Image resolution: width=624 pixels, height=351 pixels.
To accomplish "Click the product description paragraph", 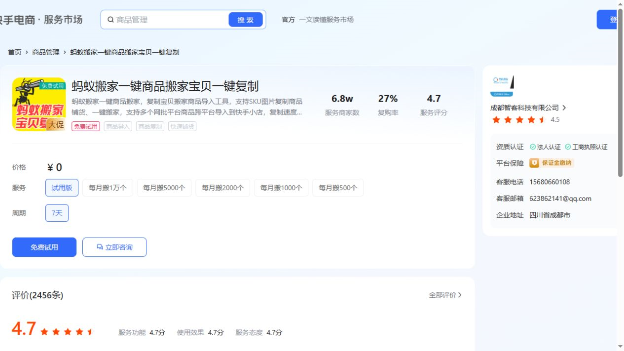I will coord(187,107).
